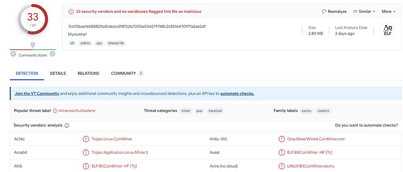Screen dimensions: 403x172
Task: Follow the automate checks link
Action: pos(237,94)
